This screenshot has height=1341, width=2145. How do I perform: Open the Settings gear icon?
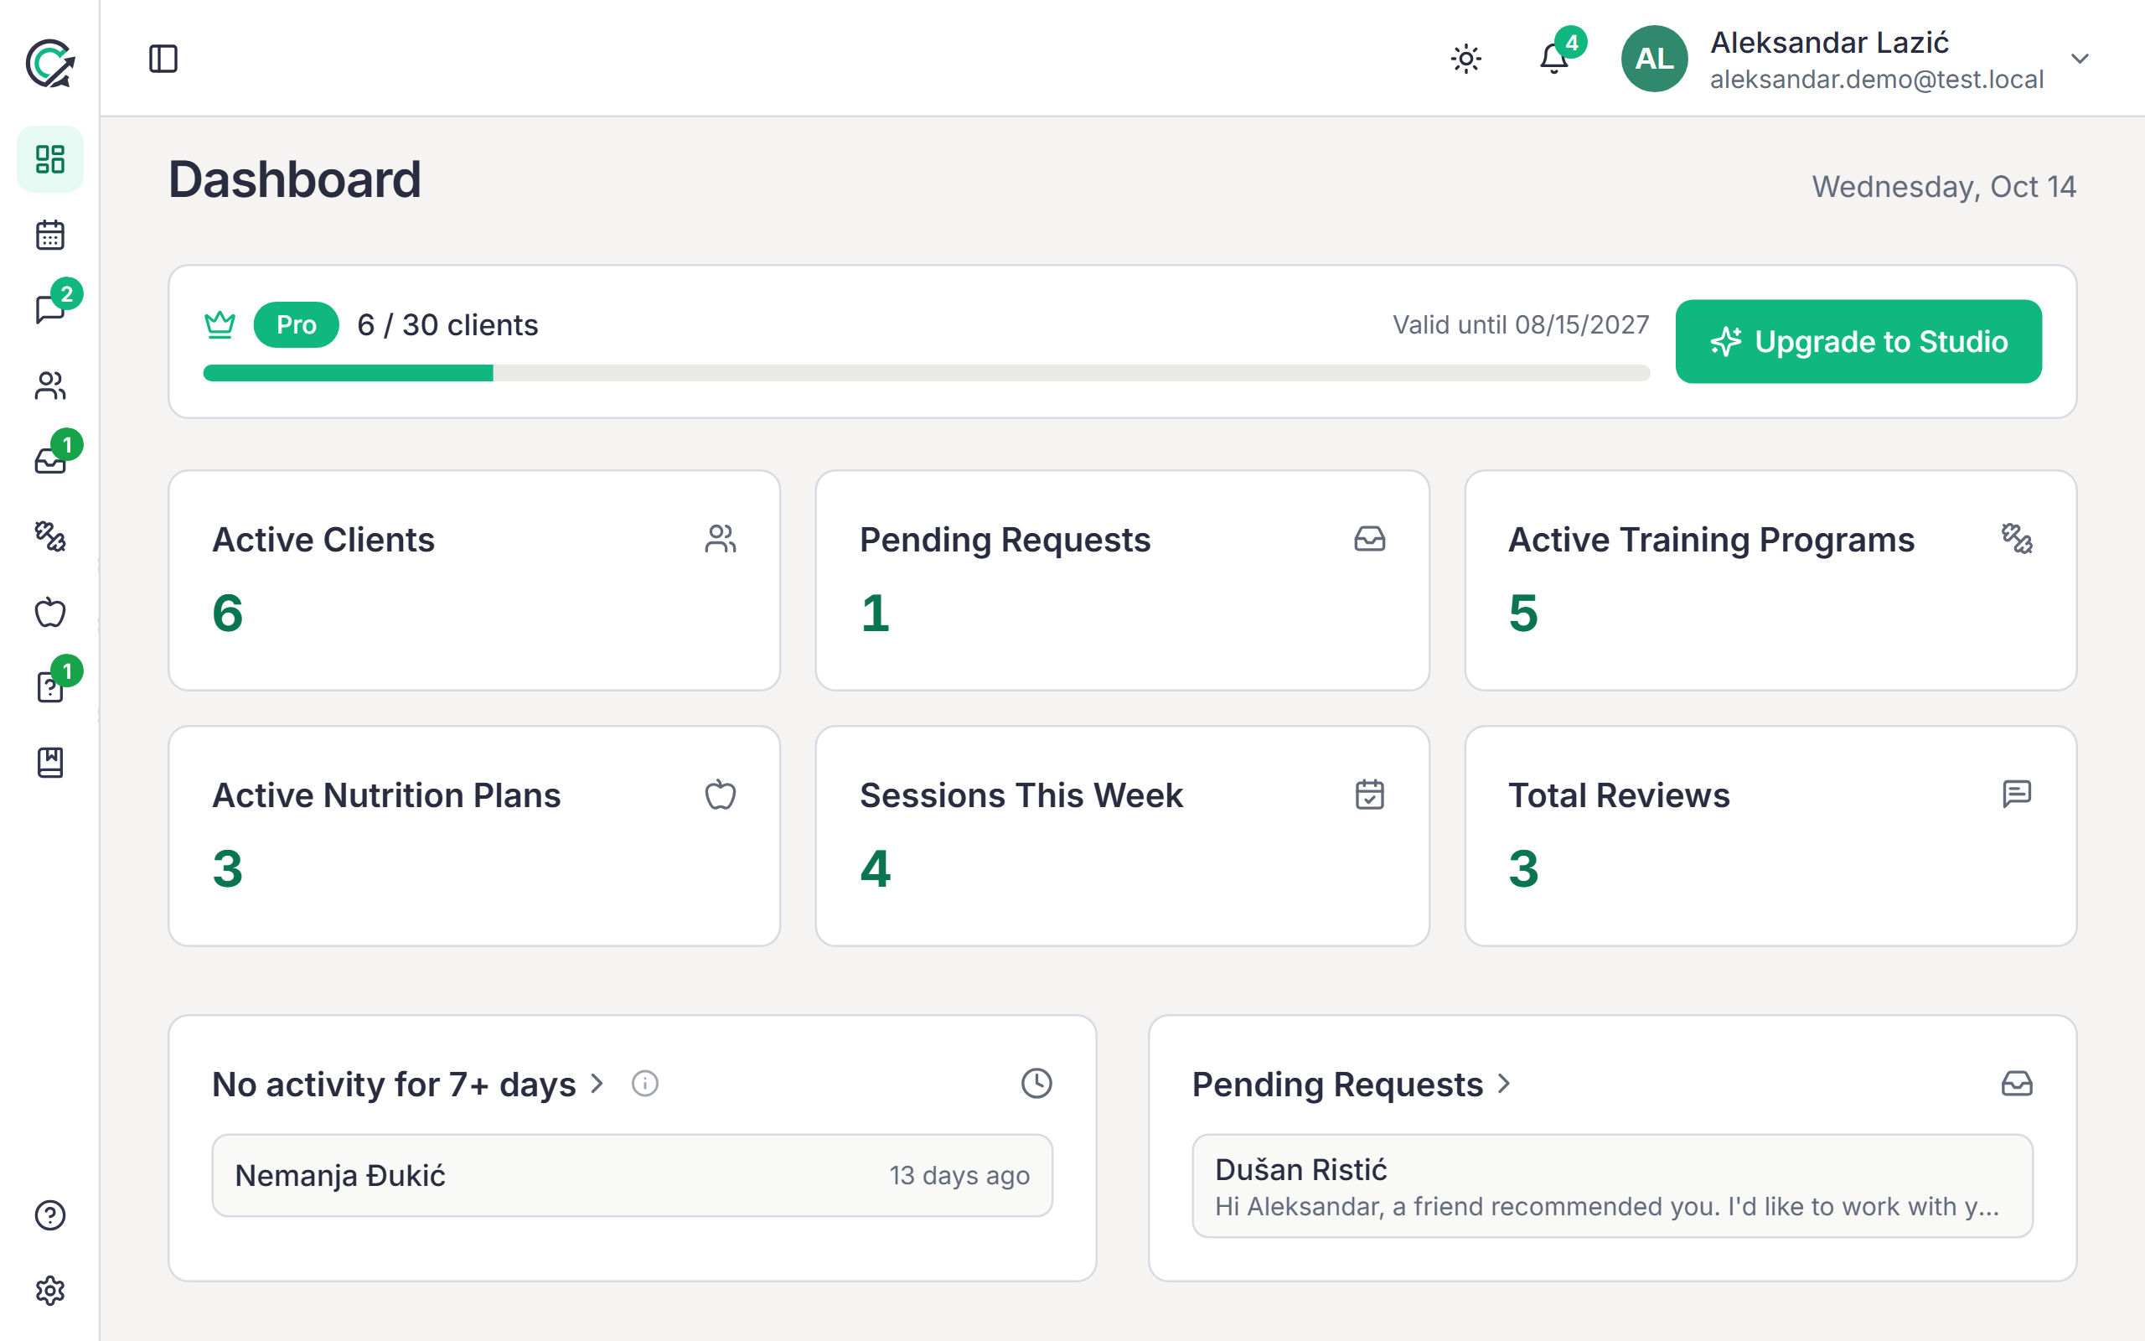click(50, 1291)
